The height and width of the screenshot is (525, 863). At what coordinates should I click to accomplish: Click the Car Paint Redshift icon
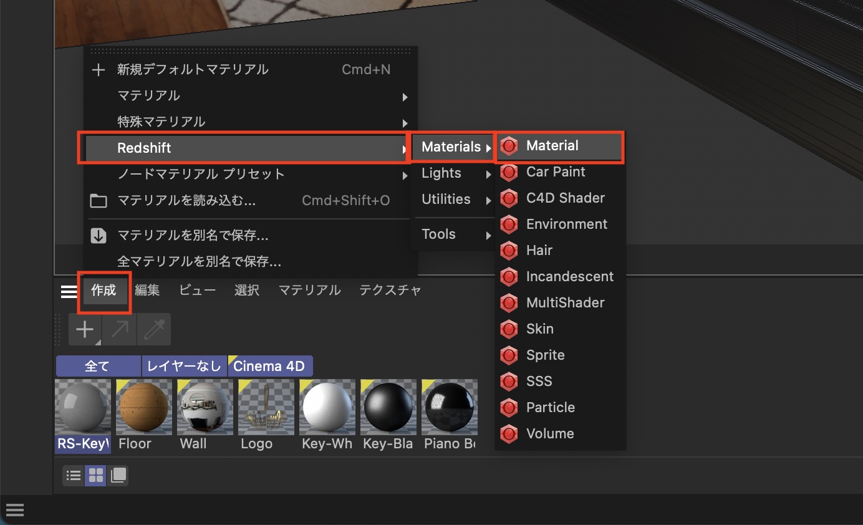(x=509, y=172)
